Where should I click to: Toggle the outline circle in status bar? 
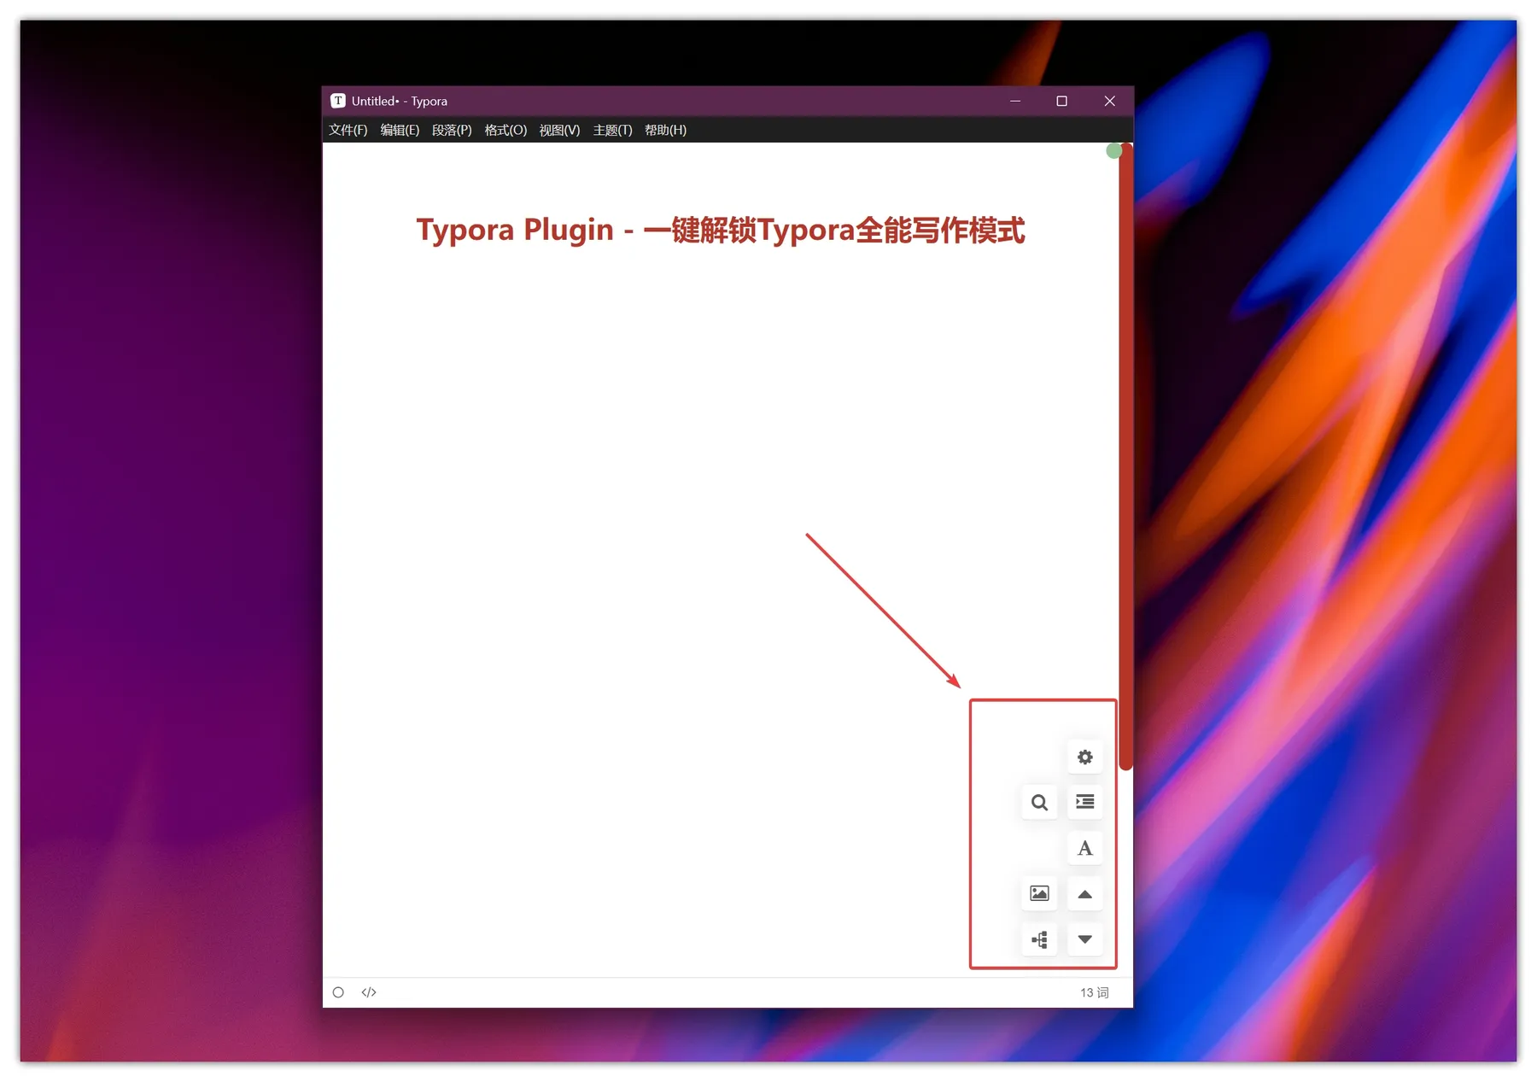click(338, 991)
